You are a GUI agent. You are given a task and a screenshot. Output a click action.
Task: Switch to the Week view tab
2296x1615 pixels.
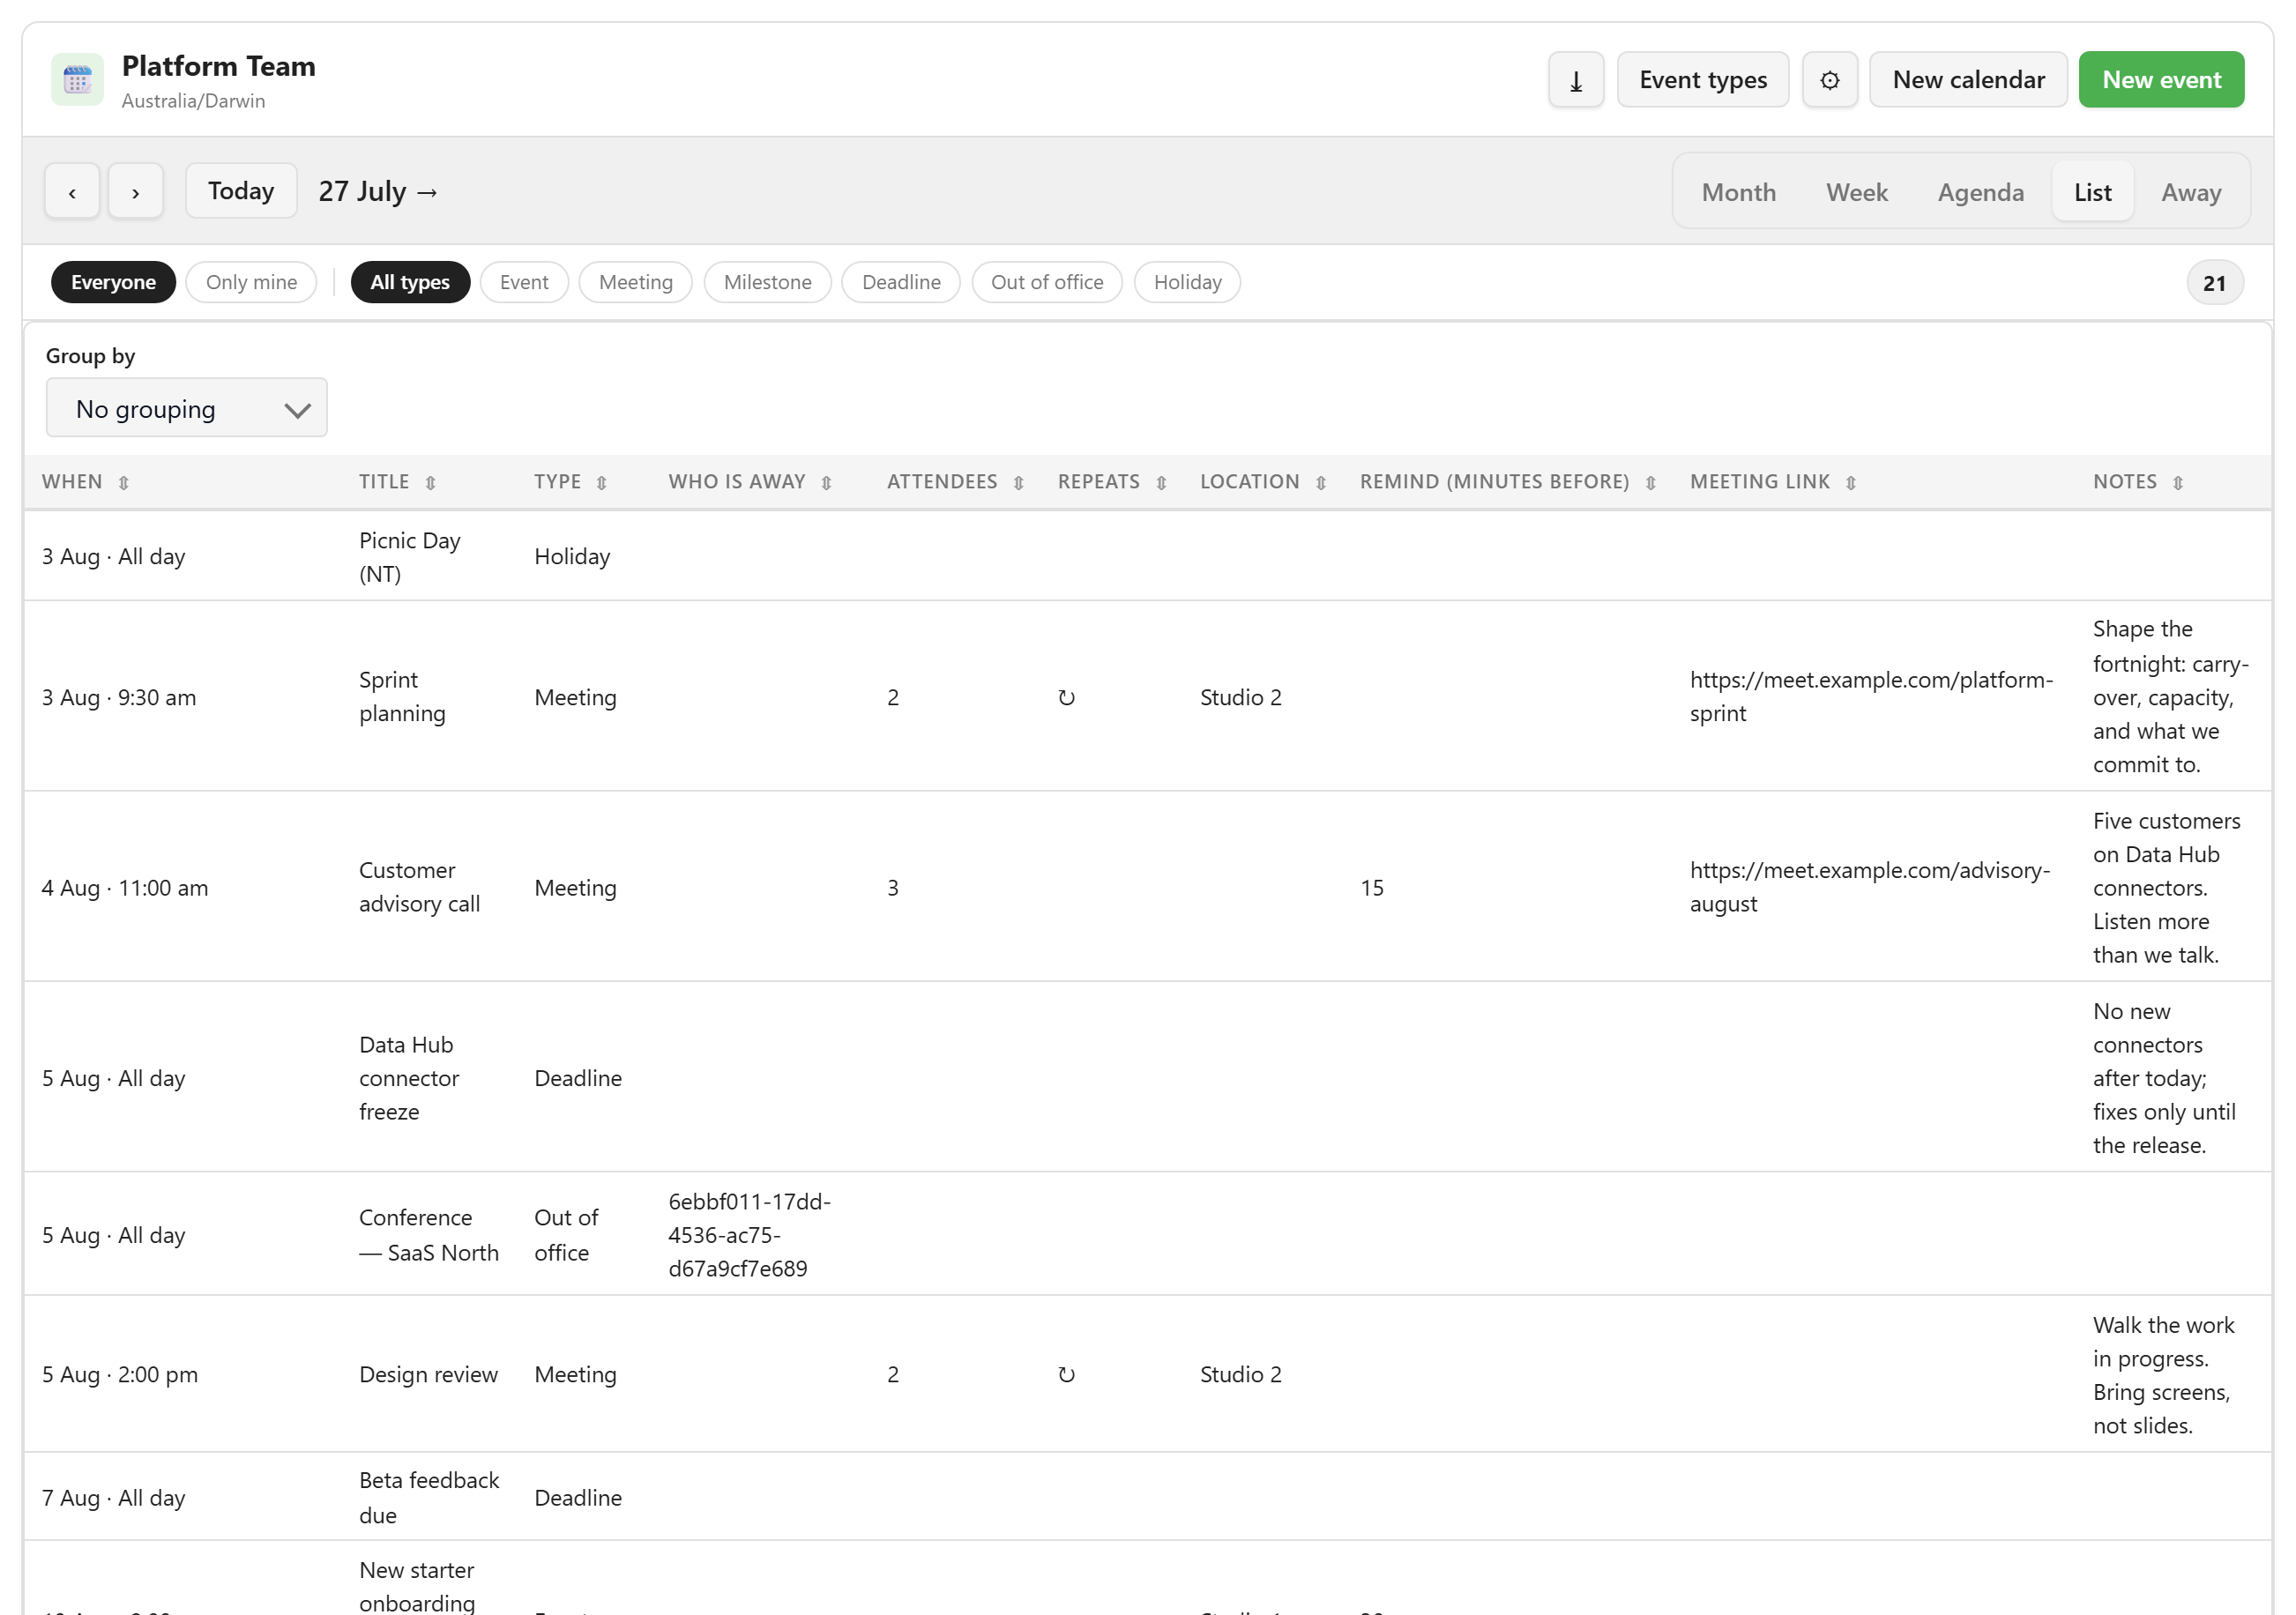pyautogui.click(x=1856, y=192)
